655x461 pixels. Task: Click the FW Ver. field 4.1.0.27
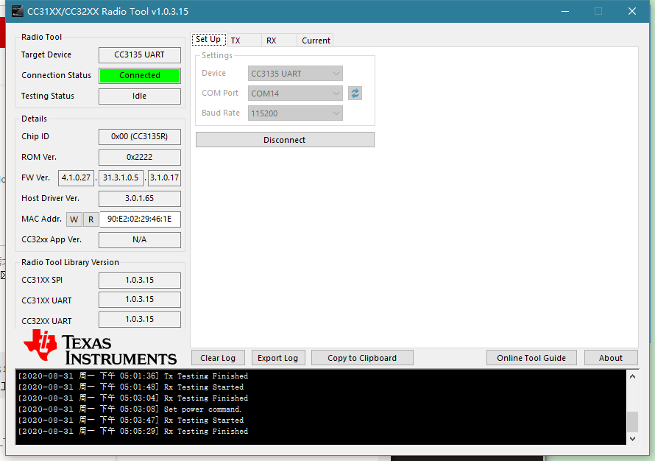pyautogui.click(x=76, y=177)
